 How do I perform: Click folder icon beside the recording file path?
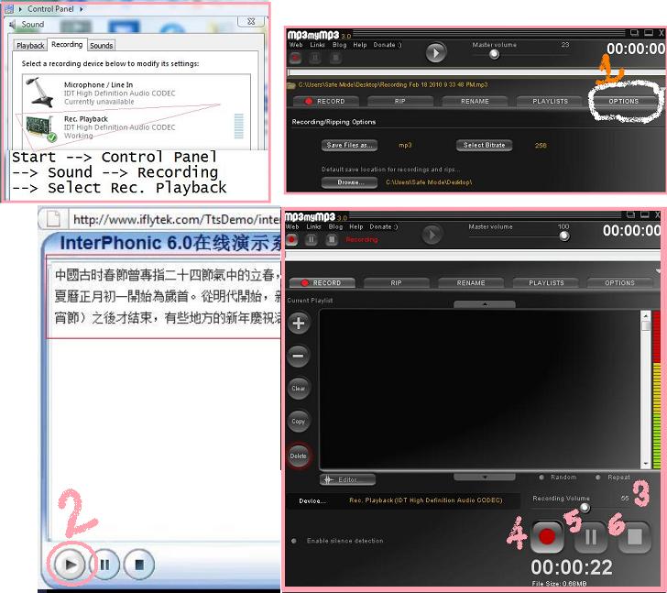[x=291, y=85]
